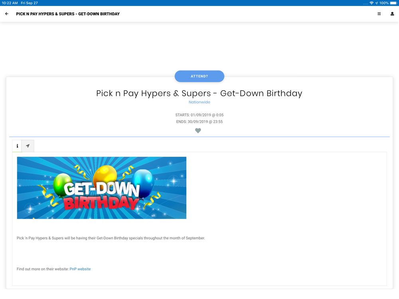
Task: Tap the Get-Down Birthday banner image
Action: coord(101,188)
